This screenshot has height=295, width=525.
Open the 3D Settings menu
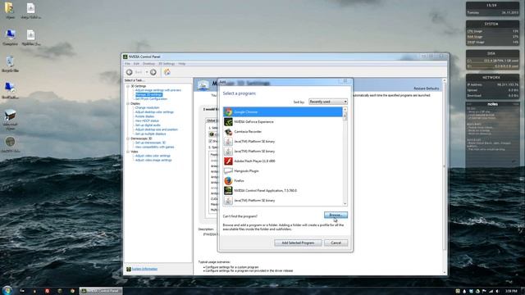167,64
